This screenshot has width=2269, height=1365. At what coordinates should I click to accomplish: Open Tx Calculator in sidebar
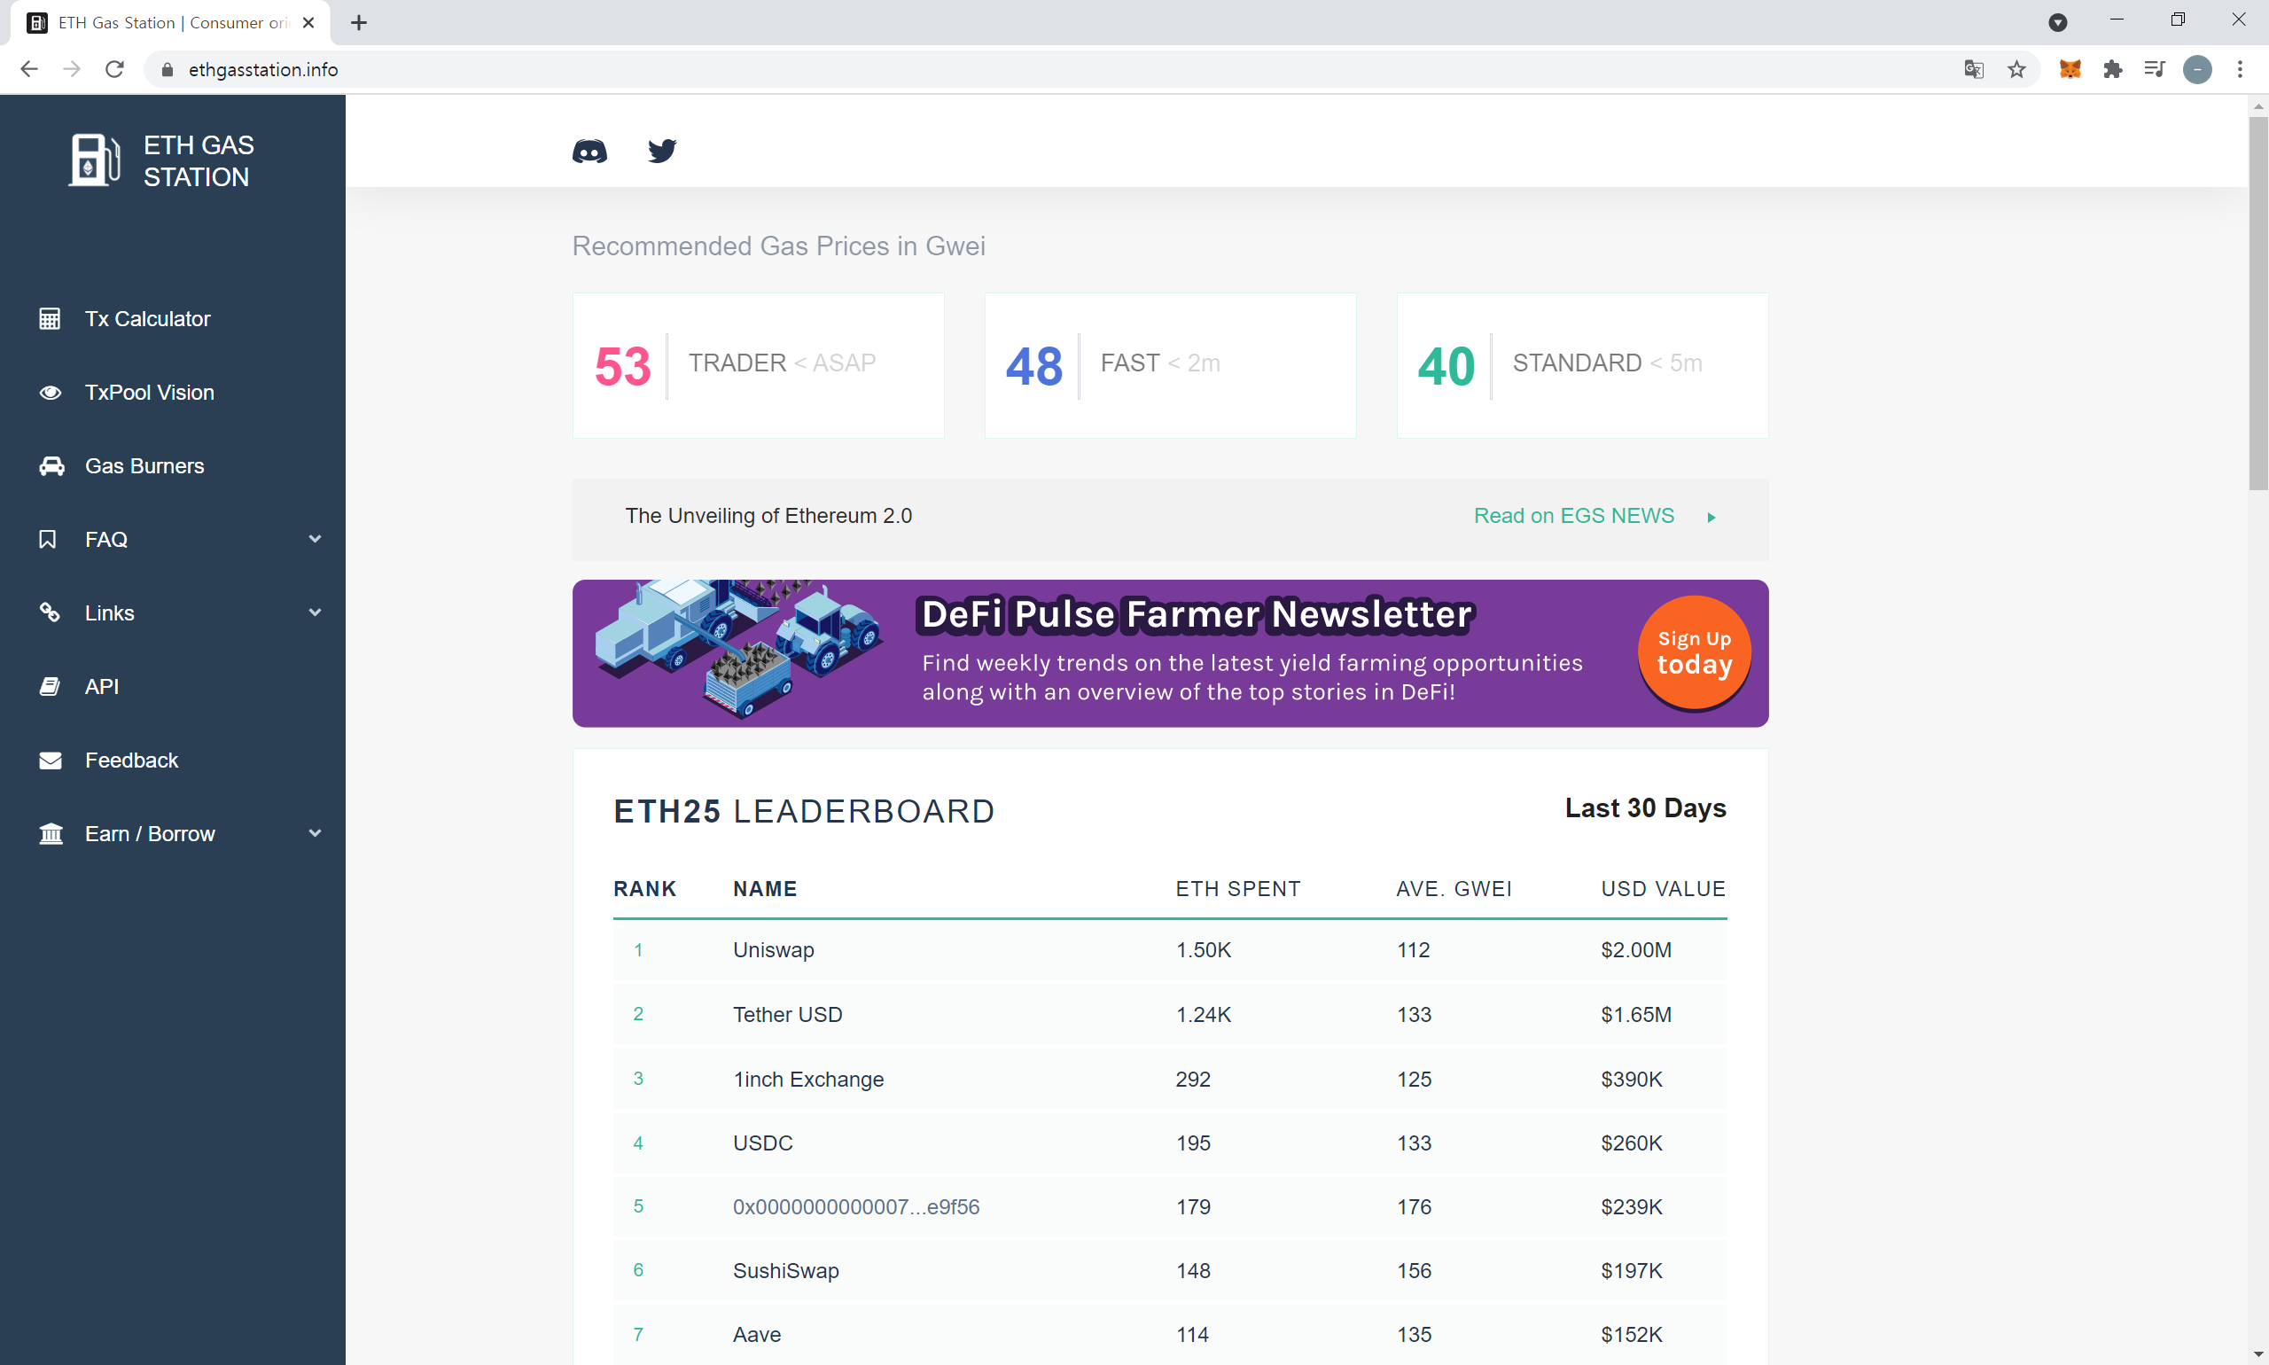pos(147,319)
